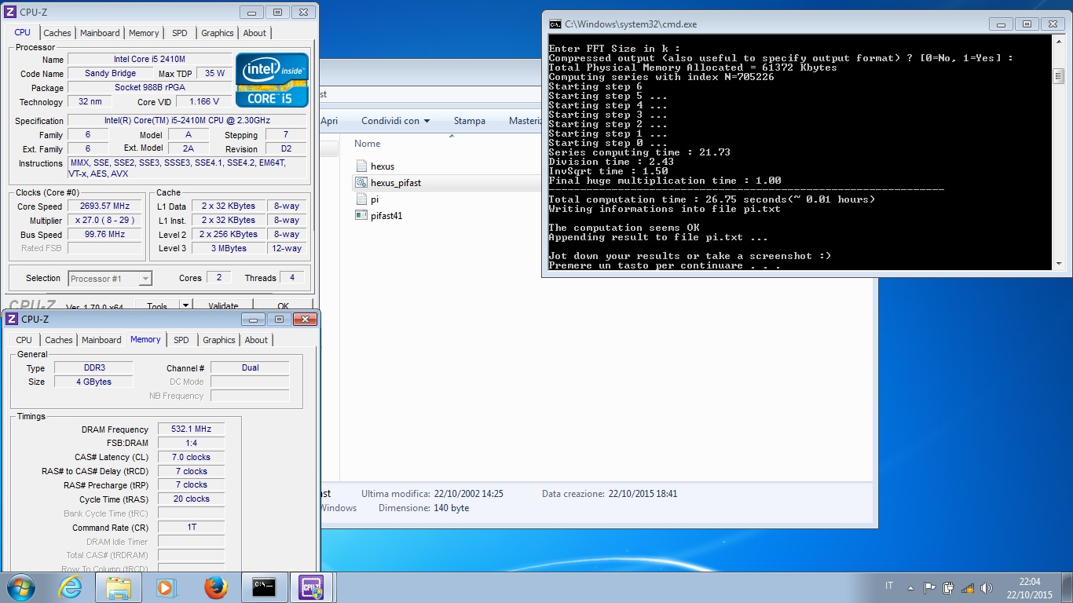
Task: Click the Apri button in Explorer toolbar
Action: click(x=329, y=121)
